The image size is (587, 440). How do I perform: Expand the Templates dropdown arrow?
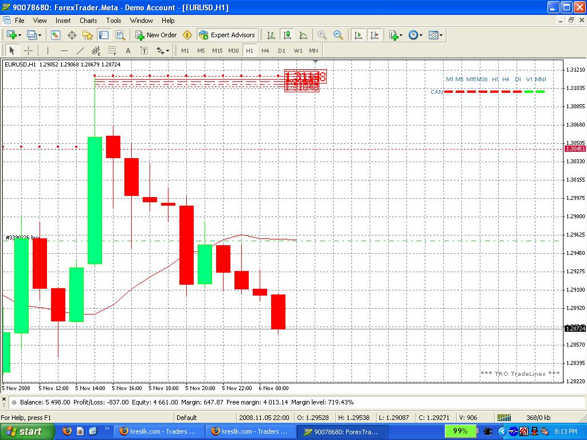click(x=441, y=35)
